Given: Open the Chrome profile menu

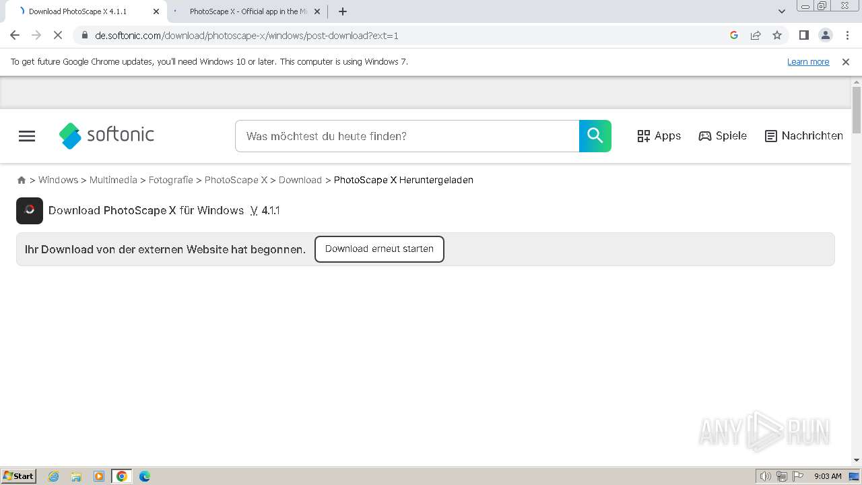Looking at the screenshot, I should point(826,36).
